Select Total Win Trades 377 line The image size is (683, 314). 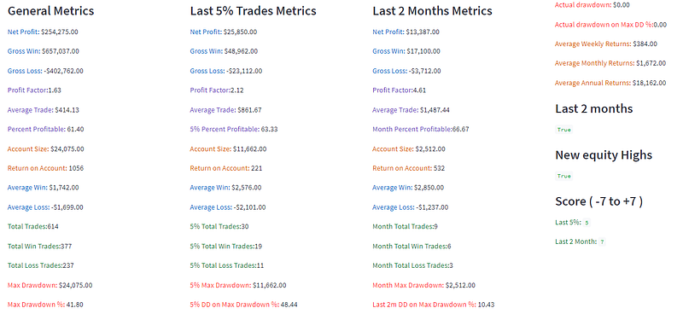(39, 246)
